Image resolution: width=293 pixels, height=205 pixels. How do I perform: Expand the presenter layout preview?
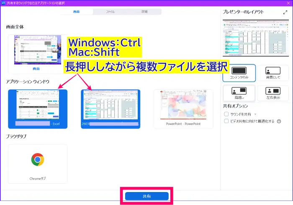tap(285, 12)
